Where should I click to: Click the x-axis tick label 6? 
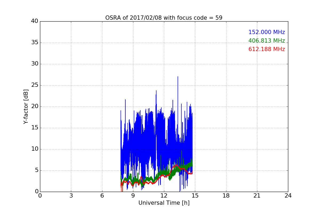tap(102, 196)
